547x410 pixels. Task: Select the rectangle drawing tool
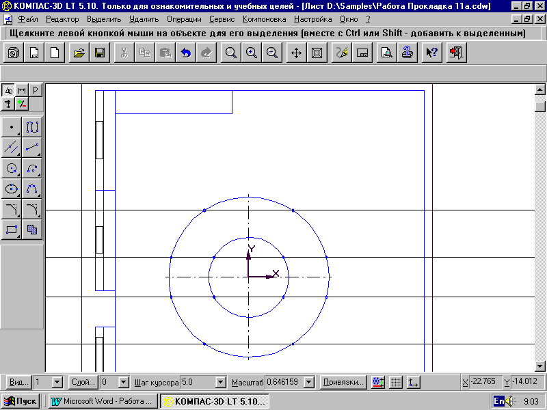pyautogui.click(x=12, y=230)
